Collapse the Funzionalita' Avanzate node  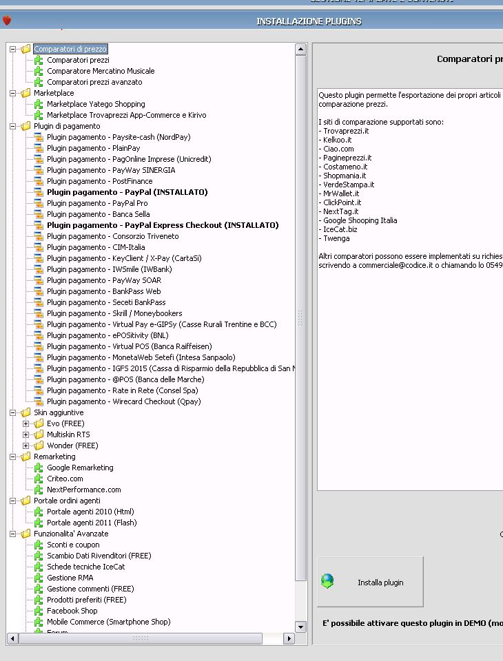(x=12, y=534)
